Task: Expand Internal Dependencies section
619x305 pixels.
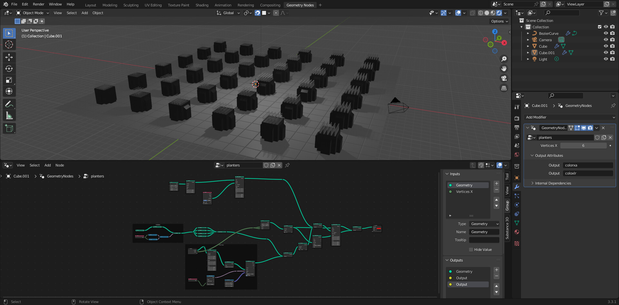Action: coord(532,183)
